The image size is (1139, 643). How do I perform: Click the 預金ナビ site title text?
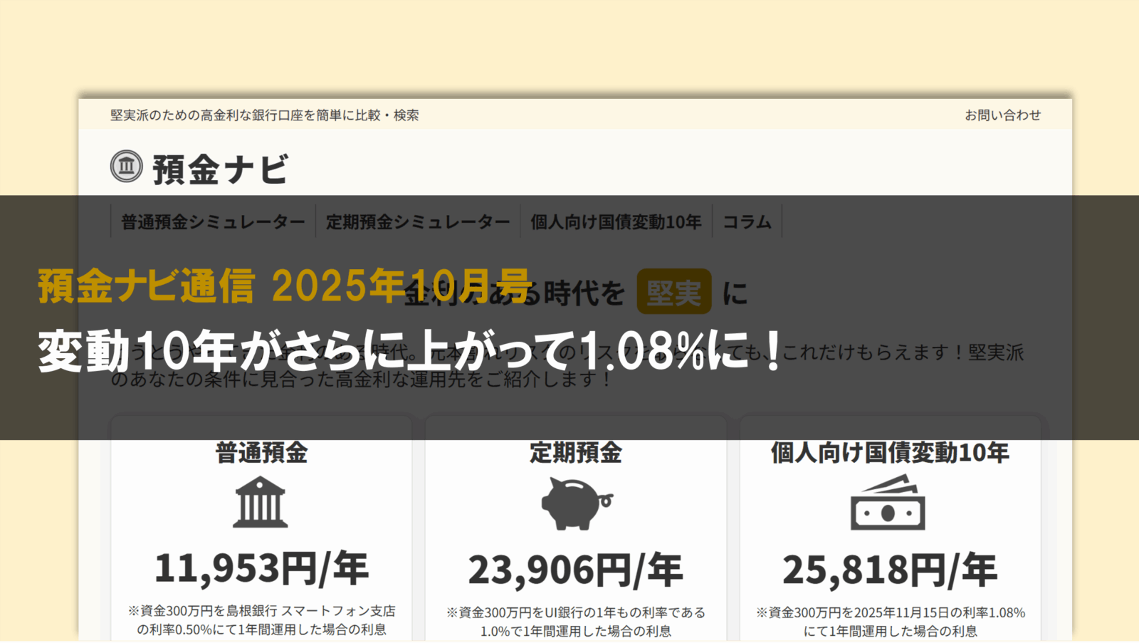[221, 169]
